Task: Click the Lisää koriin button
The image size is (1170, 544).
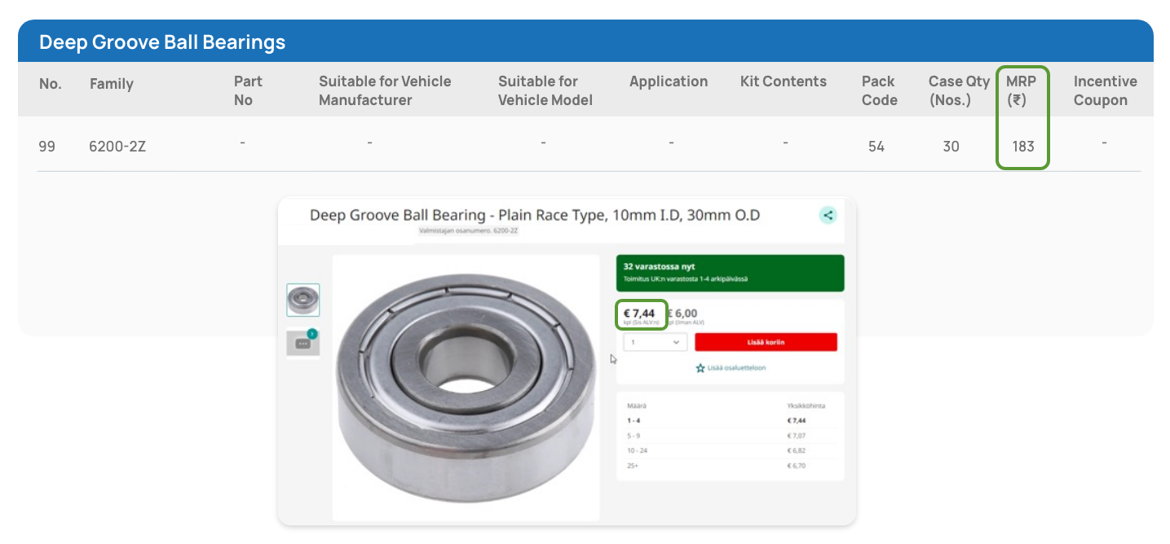Action: coord(766,342)
